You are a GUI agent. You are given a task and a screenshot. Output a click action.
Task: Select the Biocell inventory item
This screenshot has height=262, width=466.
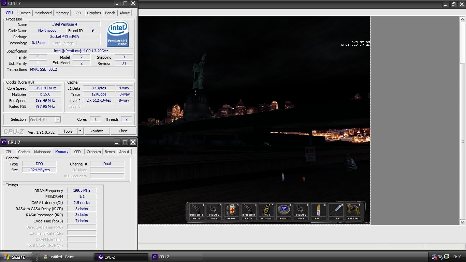[x=283, y=212]
